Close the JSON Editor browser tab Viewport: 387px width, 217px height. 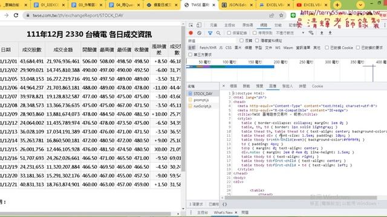point(252,5)
